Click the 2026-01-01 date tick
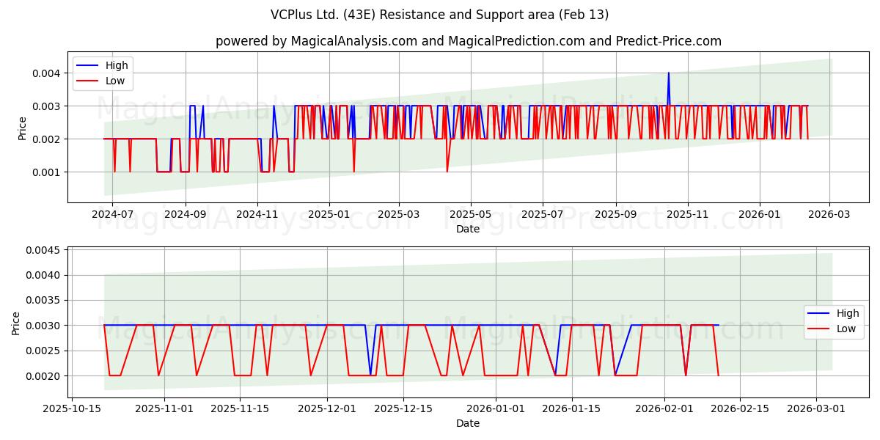The height and width of the screenshot is (440, 880). 496,409
